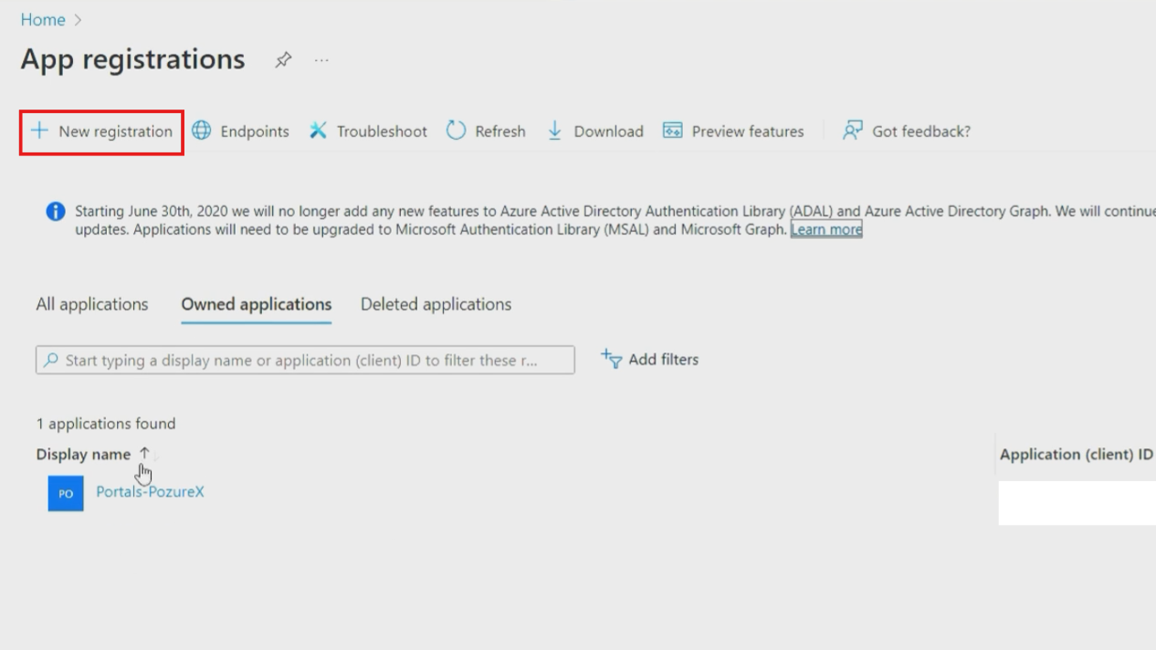This screenshot has width=1156, height=650.
Task: Open the Portals-PozureX application
Action: pos(150,491)
